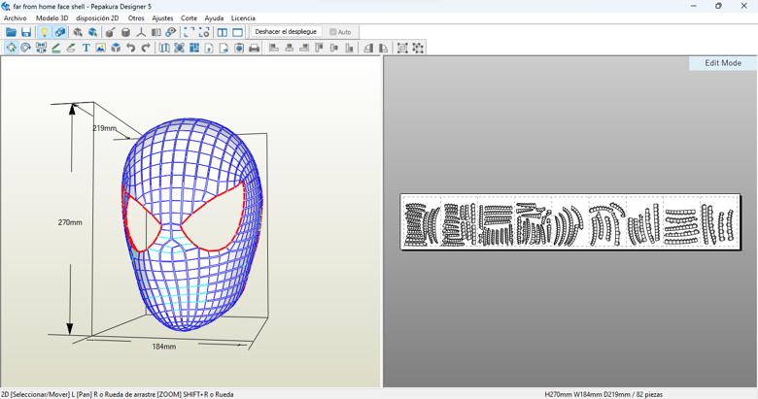Viewport: 758px width, 399px height.
Task: Undo the last action arrow
Action: pyautogui.click(x=130, y=48)
